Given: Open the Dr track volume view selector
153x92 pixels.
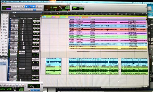Looking at the screenshot, I should (14, 53).
